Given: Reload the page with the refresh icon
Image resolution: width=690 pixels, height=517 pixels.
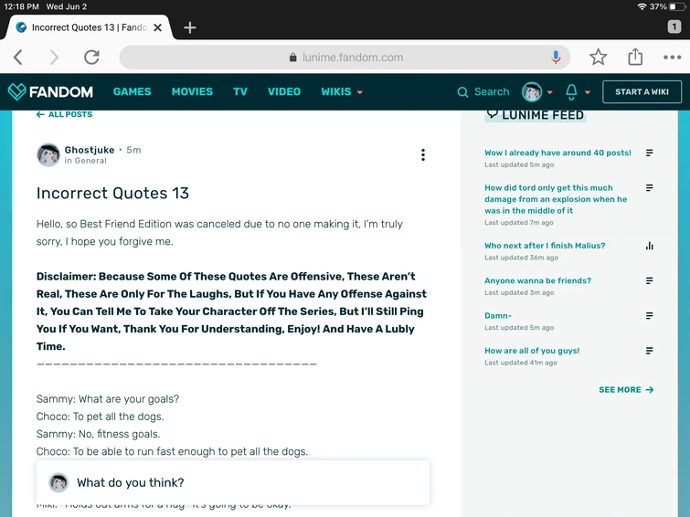Looking at the screenshot, I should point(91,58).
